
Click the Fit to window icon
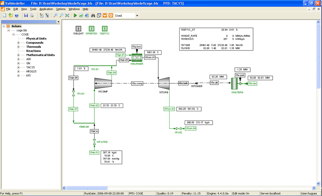point(67,15)
